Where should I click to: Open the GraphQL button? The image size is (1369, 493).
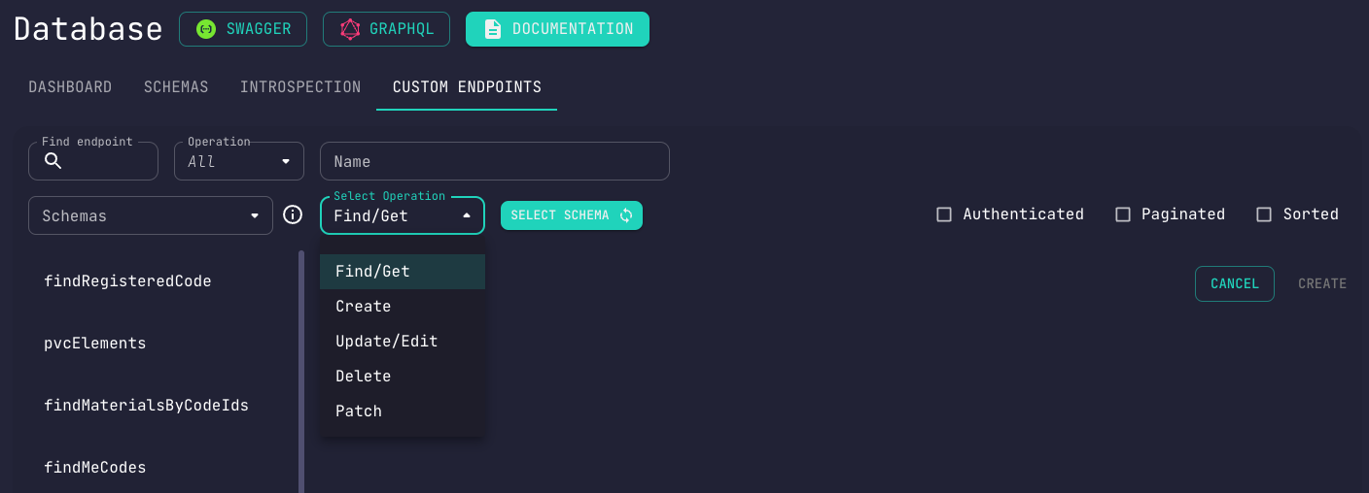point(386,29)
